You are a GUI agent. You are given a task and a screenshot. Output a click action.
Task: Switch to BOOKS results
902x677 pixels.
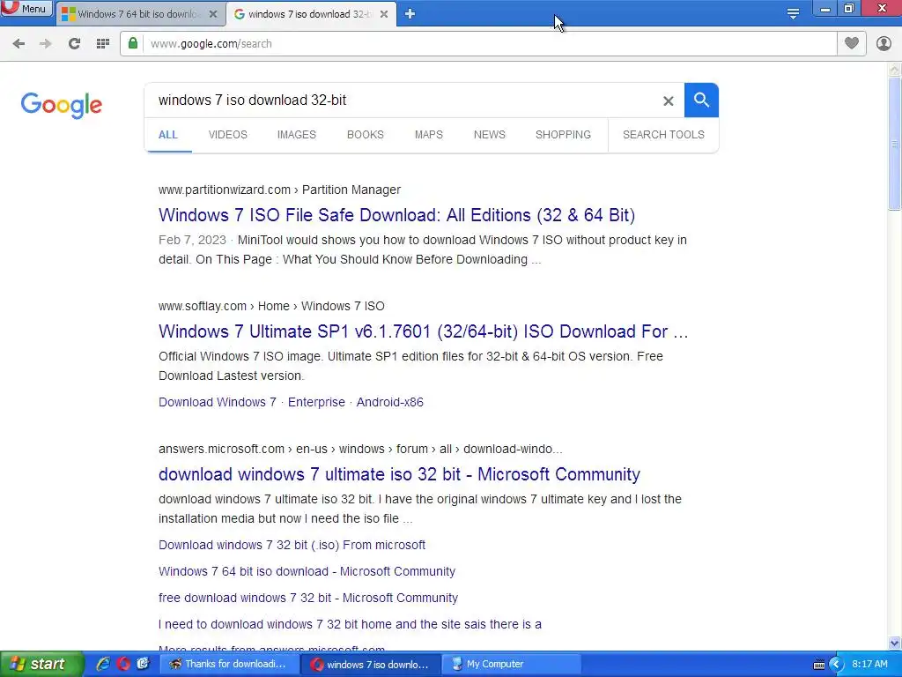pos(366,135)
